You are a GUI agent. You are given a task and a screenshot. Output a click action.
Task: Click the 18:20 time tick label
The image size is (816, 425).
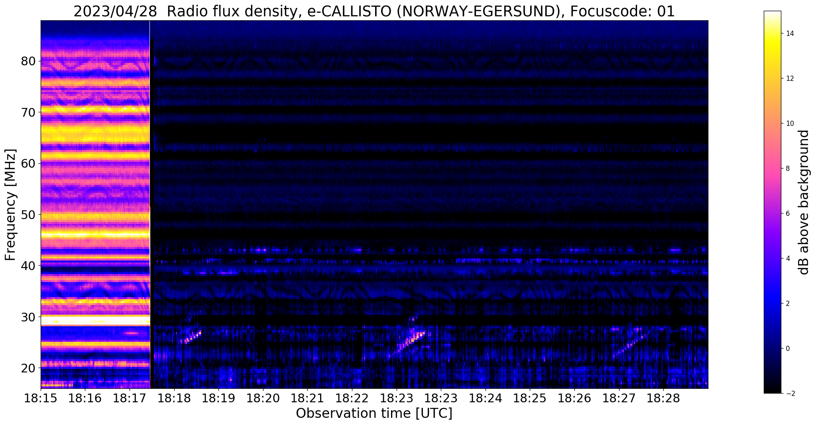point(263,398)
